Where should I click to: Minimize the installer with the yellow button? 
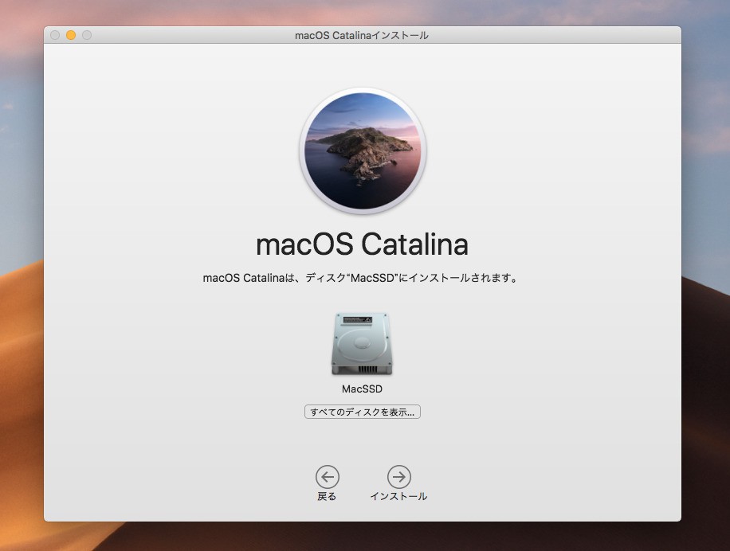71,35
